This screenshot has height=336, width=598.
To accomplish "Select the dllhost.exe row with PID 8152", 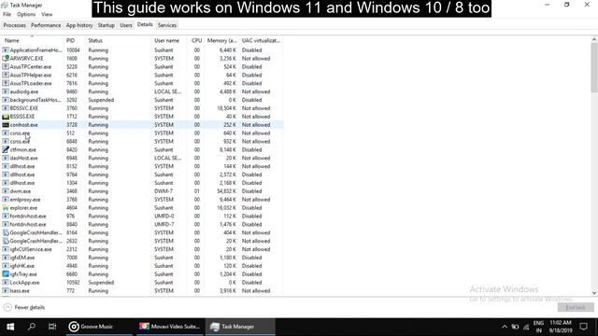I will 142,166.
